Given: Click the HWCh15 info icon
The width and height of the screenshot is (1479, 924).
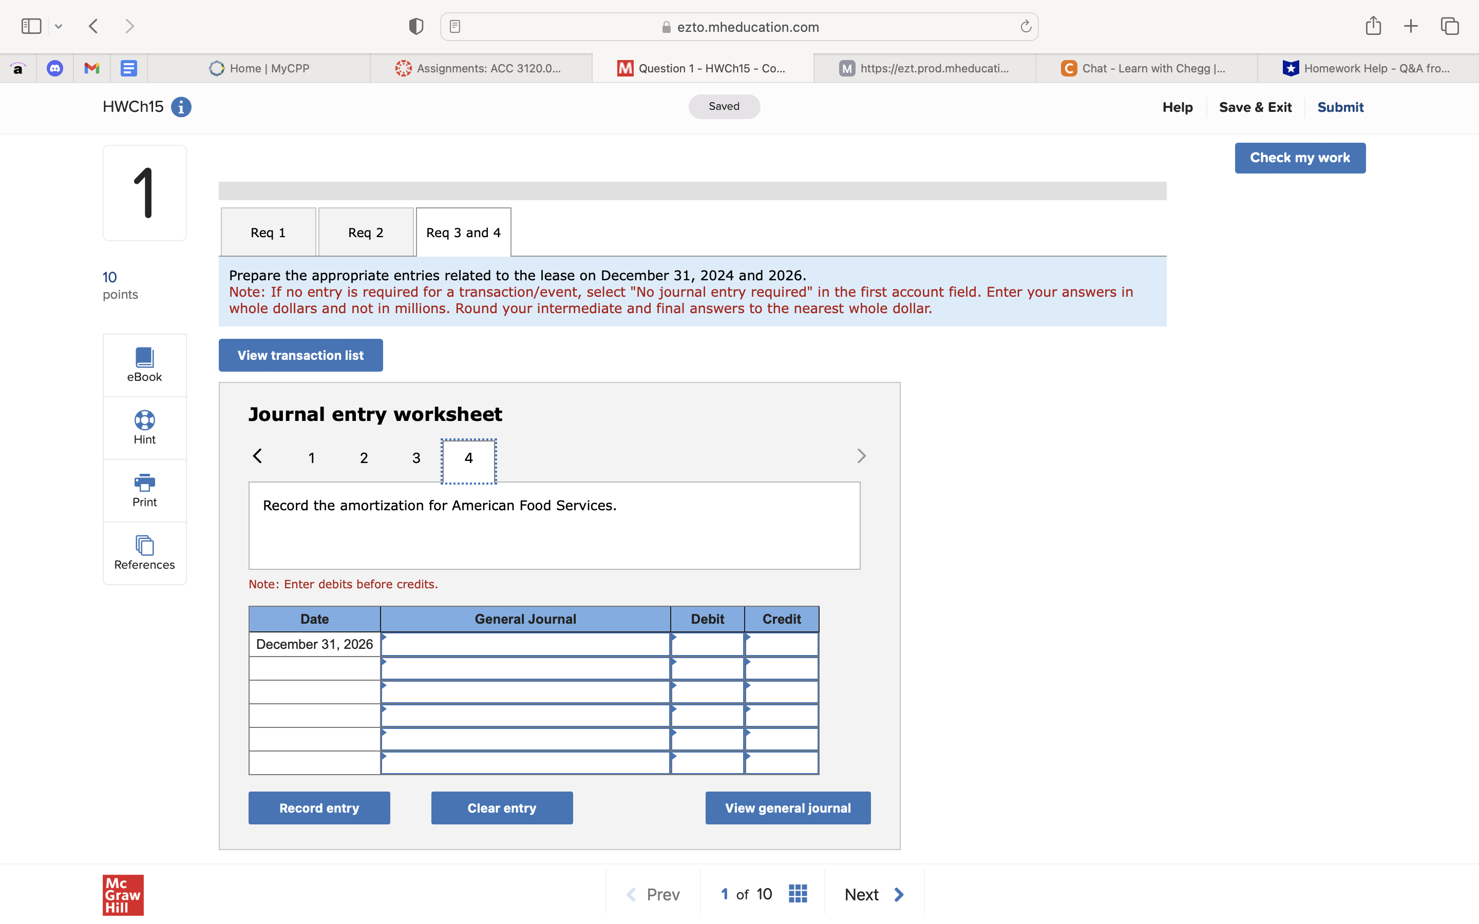Looking at the screenshot, I should point(181,107).
